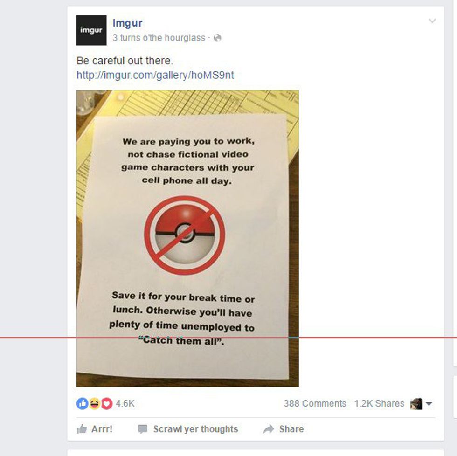View the 388 Comments
457x456 pixels.
(315, 404)
